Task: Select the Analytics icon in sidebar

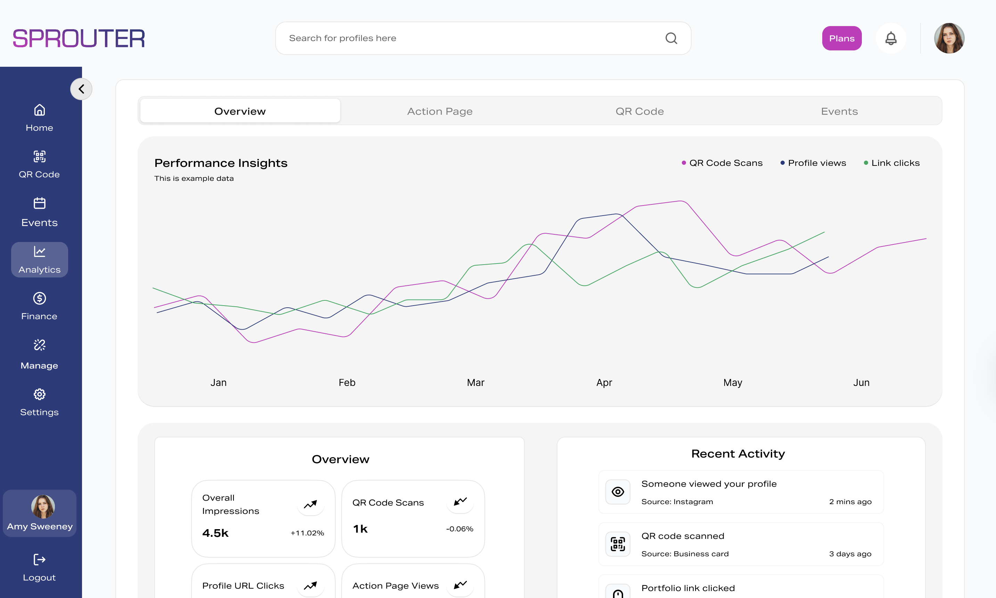Action: pos(39,251)
